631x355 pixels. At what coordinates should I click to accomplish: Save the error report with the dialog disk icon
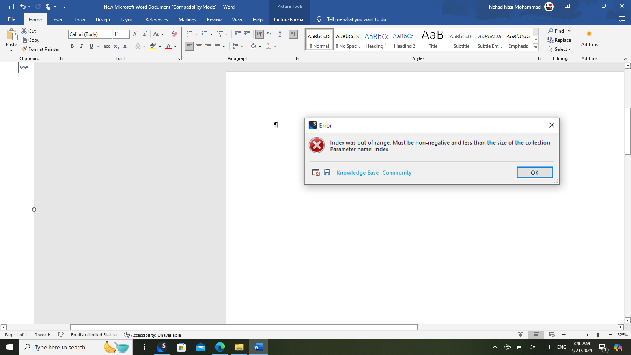tap(327, 172)
